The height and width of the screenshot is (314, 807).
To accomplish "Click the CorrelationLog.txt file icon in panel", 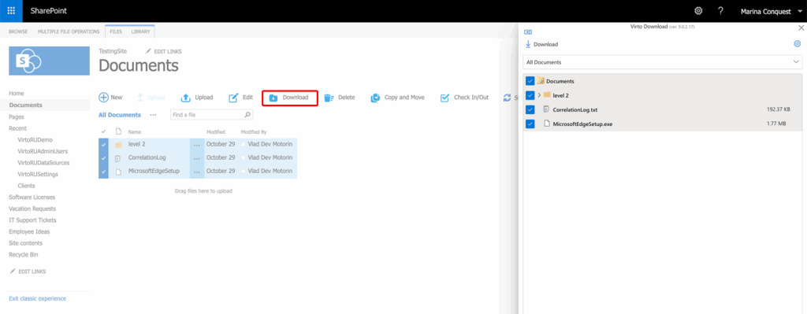I will (546, 109).
